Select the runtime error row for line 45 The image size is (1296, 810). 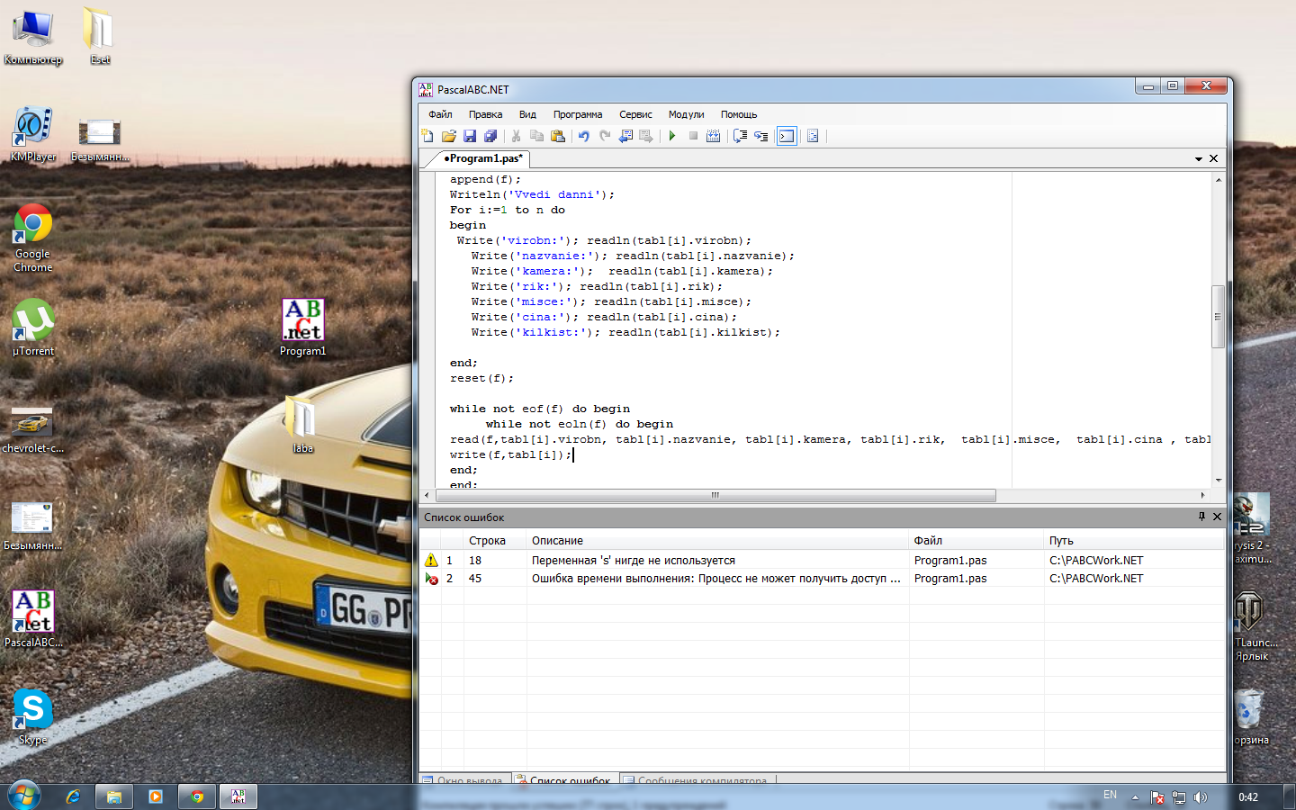(715, 579)
